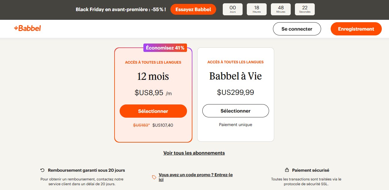Click the Remboursement garanti sous 20 jours heading
This screenshot has width=389, height=190.
pyautogui.click(x=86, y=170)
